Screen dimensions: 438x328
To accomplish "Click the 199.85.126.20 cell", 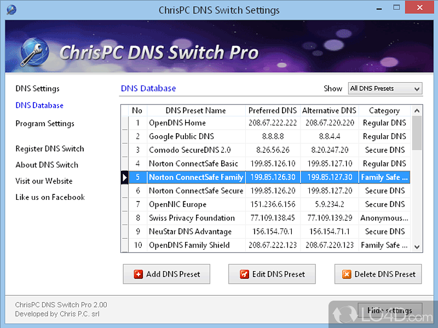I will pyautogui.click(x=273, y=191).
